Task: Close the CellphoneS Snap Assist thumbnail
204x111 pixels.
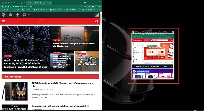Action: pos(173,32)
